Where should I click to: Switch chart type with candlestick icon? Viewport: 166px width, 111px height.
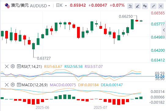click(x=145, y=6)
